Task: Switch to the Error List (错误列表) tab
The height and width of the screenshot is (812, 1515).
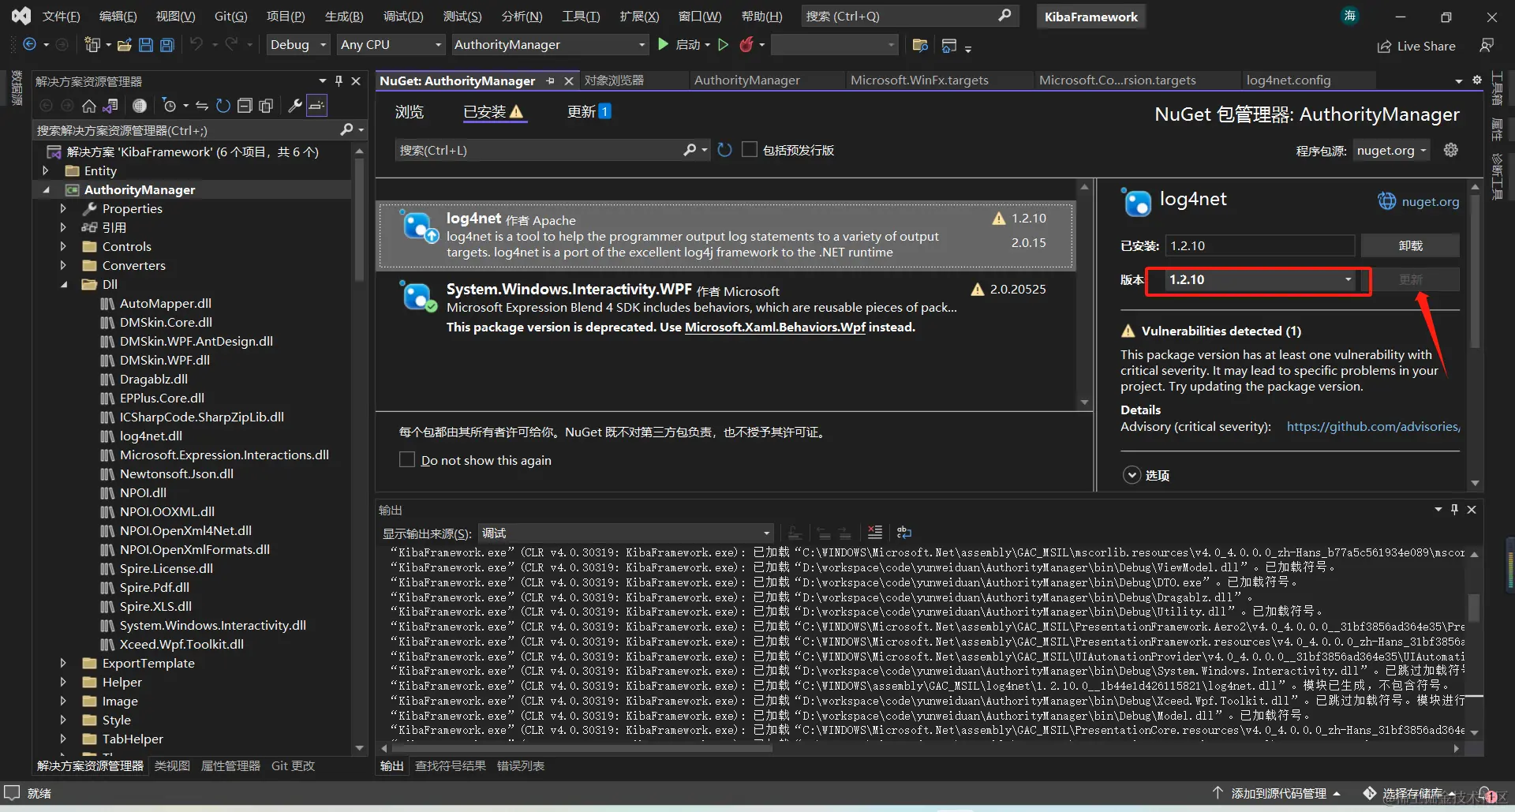Action: coord(521,765)
